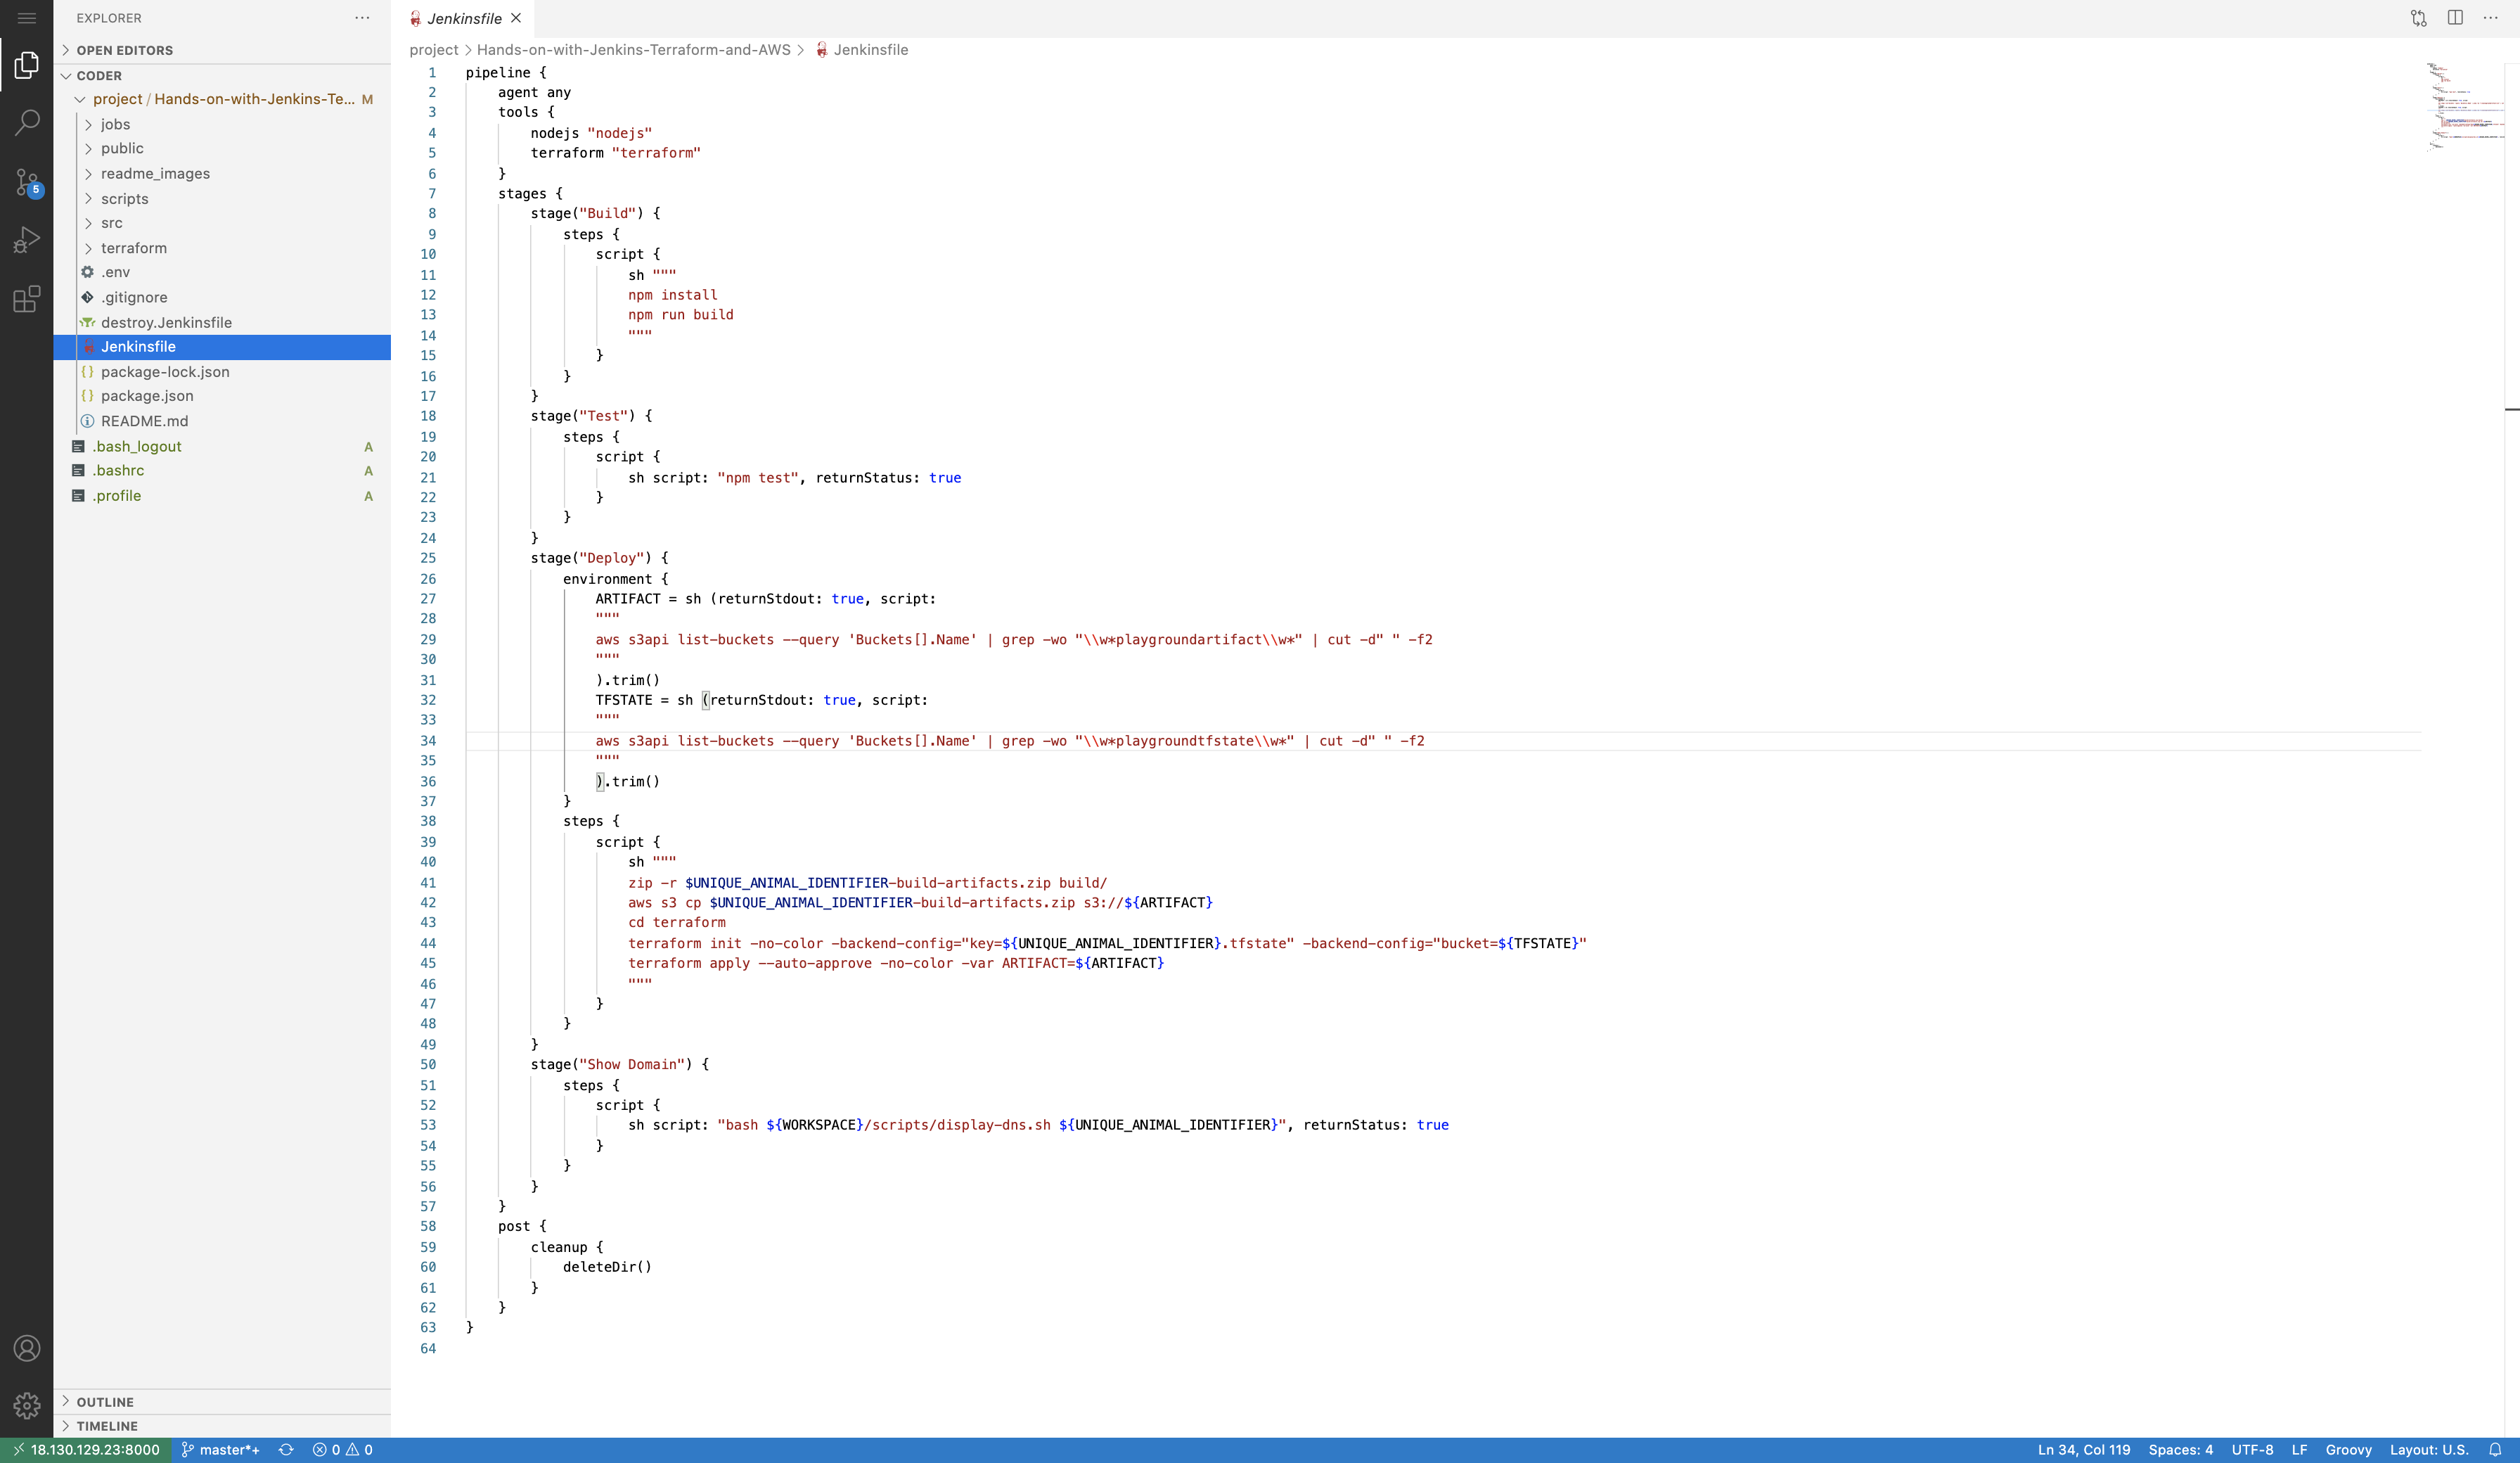Open the Search view

click(x=27, y=123)
